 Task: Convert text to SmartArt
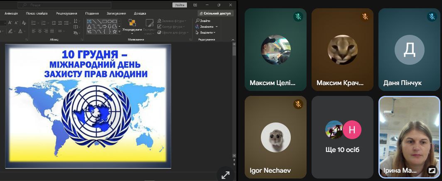coord(76,33)
